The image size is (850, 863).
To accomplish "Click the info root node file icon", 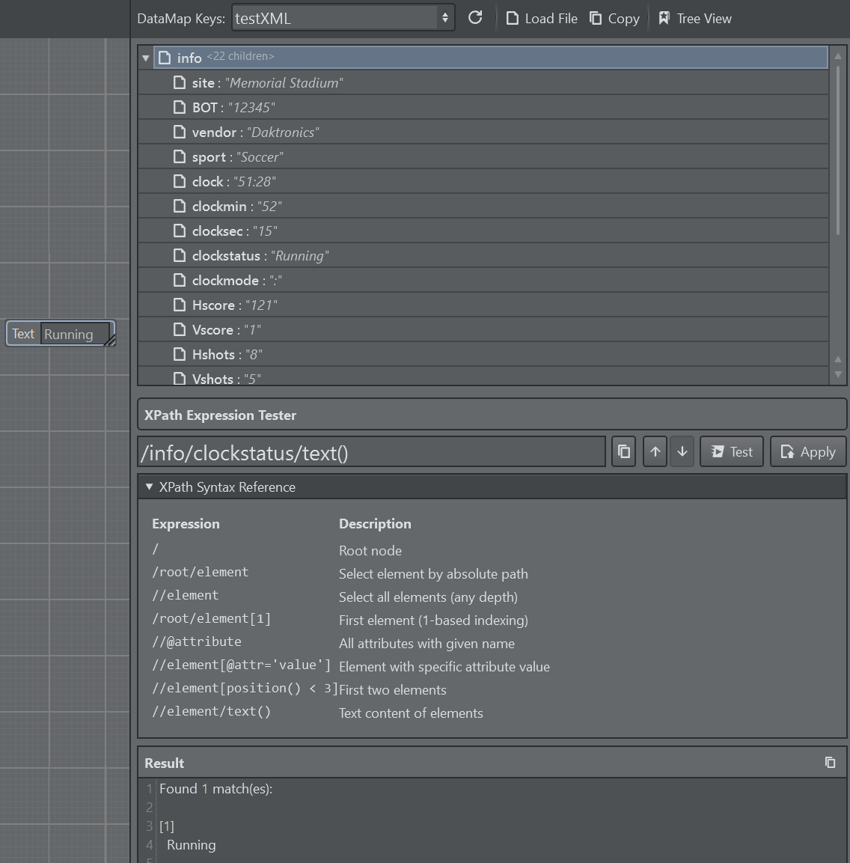I will [165, 58].
